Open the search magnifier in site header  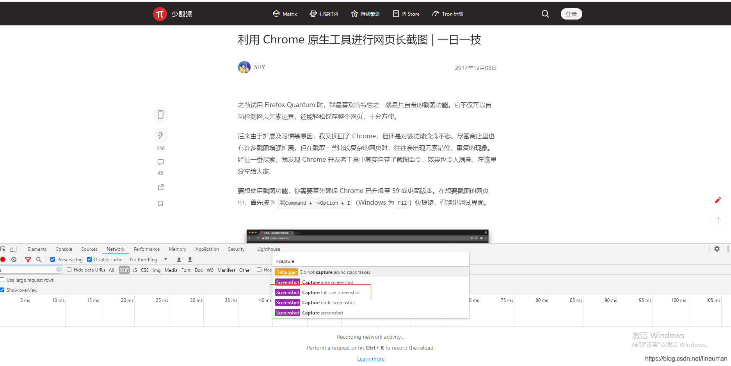click(x=545, y=14)
